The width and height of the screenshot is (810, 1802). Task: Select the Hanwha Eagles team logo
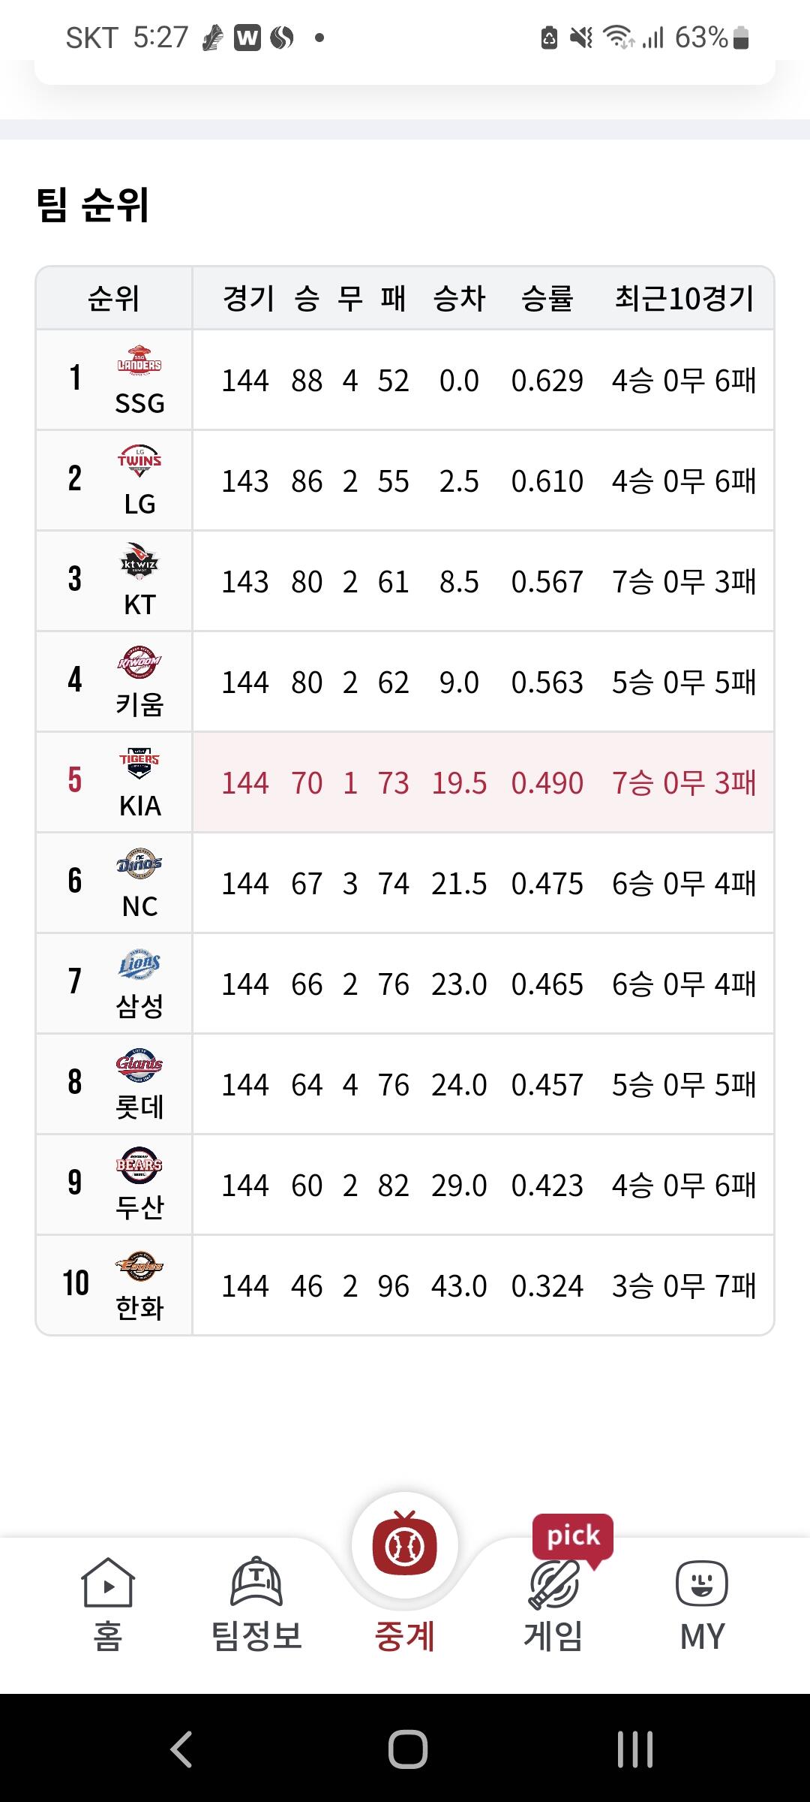tap(139, 1265)
